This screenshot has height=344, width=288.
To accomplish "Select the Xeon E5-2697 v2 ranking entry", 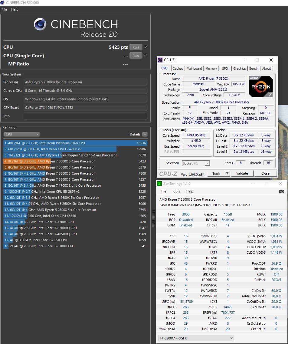I will (x=75, y=192).
